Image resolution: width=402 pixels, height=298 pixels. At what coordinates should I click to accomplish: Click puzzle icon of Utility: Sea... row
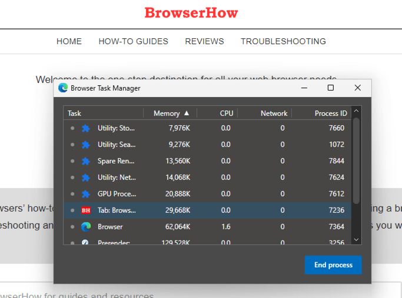click(86, 145)
